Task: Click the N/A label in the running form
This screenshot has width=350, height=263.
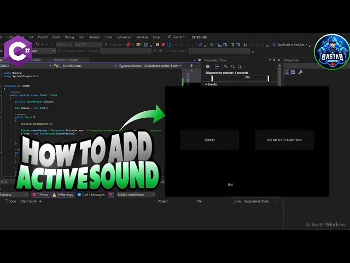Action: (230, 185)
